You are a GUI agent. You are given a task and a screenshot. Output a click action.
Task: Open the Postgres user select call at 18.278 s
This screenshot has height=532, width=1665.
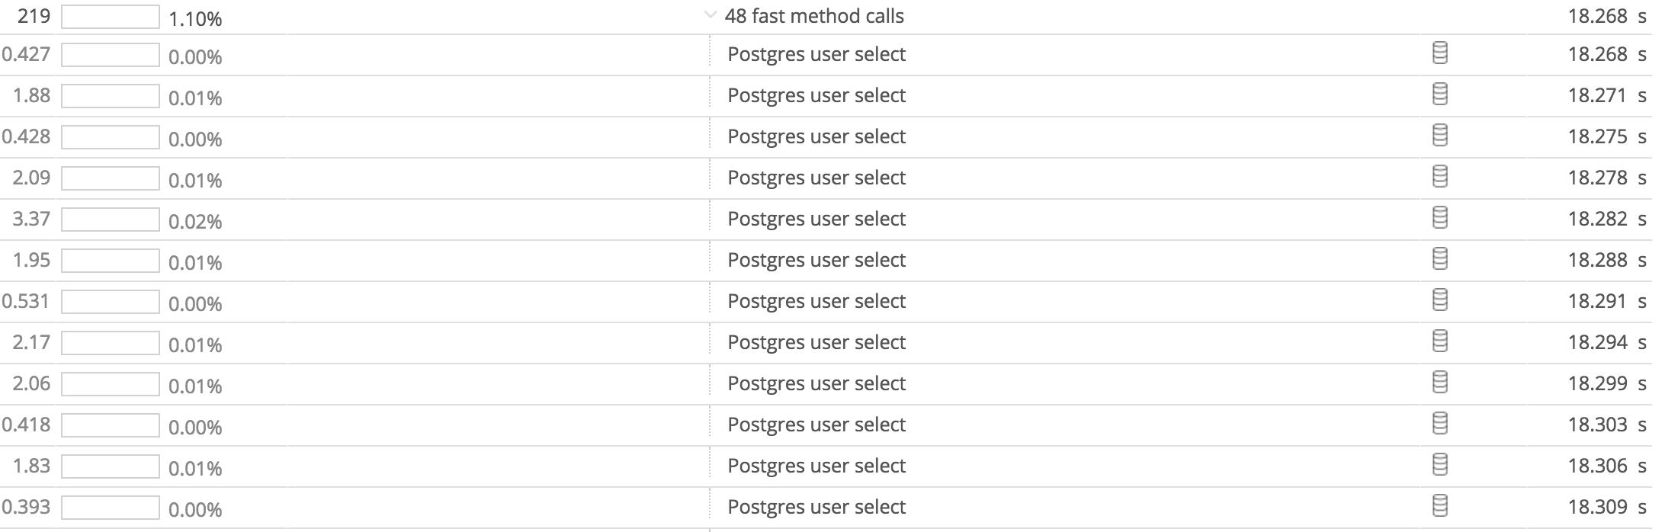[x=816, y=177]
